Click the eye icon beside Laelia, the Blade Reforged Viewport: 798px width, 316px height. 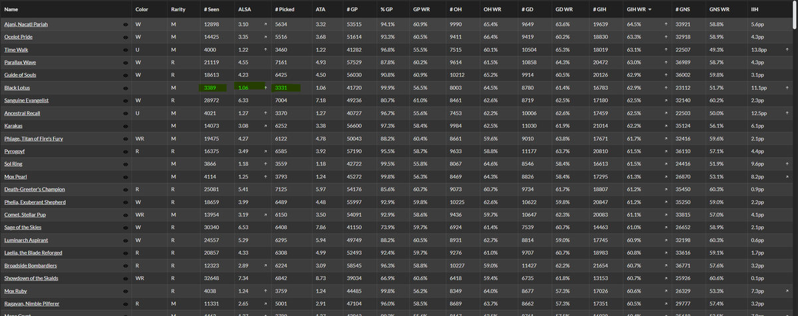tap(126, 252)
